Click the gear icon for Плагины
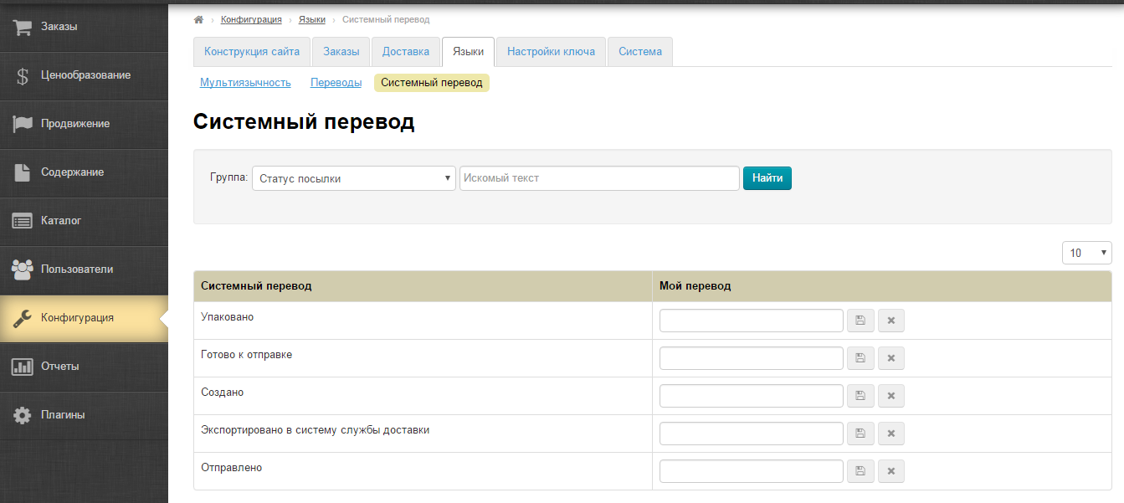The width and height of the screenshot is (1124, 503). 23,414
